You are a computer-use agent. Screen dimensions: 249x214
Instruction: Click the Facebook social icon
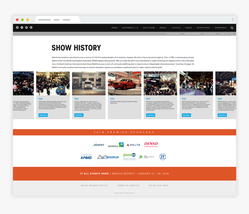pyautogui.click(x=22, y=28)
